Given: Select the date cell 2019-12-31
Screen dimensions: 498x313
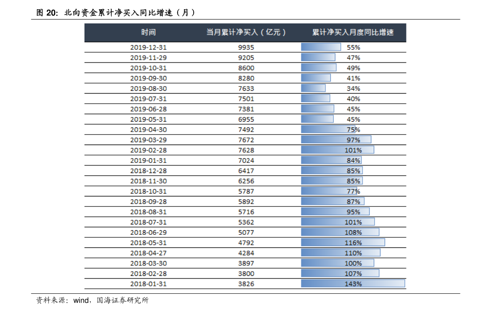Looking at the screenshot, I should [148, 47].
